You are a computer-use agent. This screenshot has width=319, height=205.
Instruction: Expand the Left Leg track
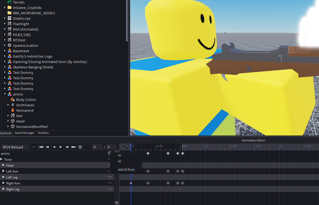(x=4, y=177)
